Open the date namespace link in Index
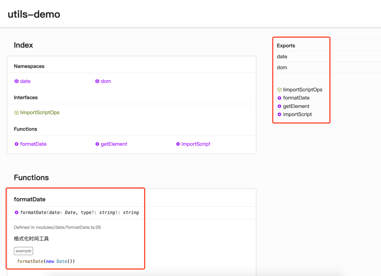 [x=25, y=81]
